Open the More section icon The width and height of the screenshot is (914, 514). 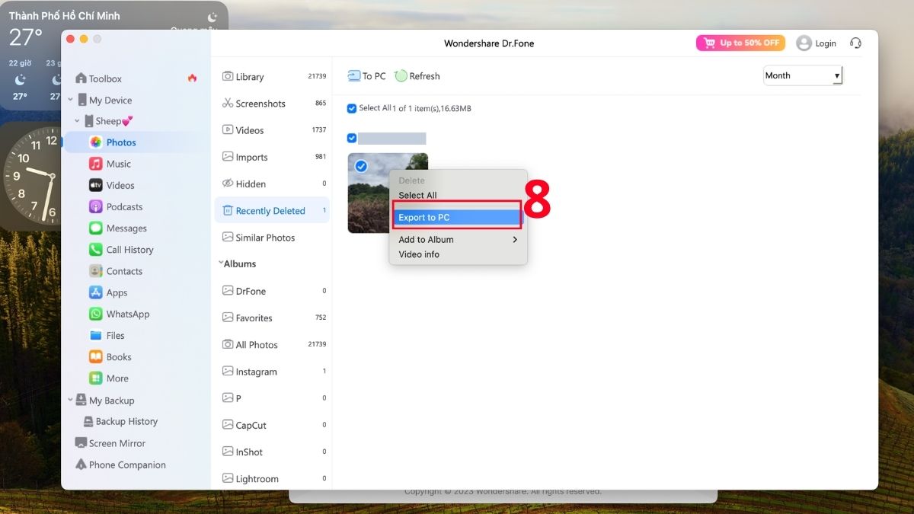[x=95, y=378]
